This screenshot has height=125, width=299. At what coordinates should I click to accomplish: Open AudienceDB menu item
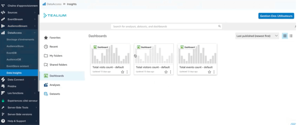pyautogui.click(x=14, y=59)
